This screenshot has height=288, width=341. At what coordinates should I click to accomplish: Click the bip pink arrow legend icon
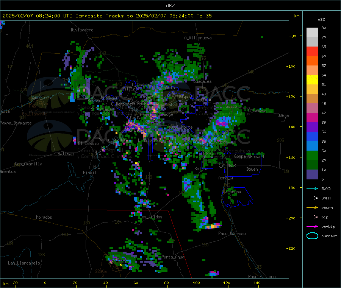click(312, 217)
